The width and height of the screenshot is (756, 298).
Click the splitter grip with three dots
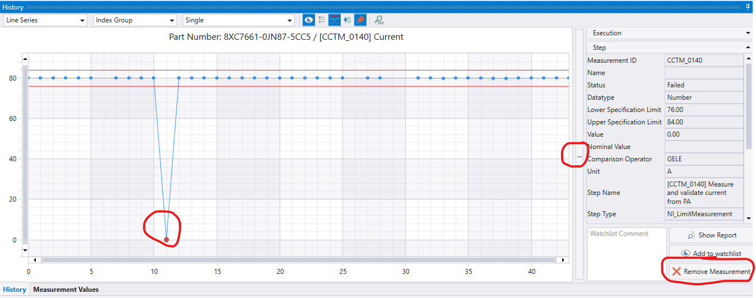(x=579, y=156)
